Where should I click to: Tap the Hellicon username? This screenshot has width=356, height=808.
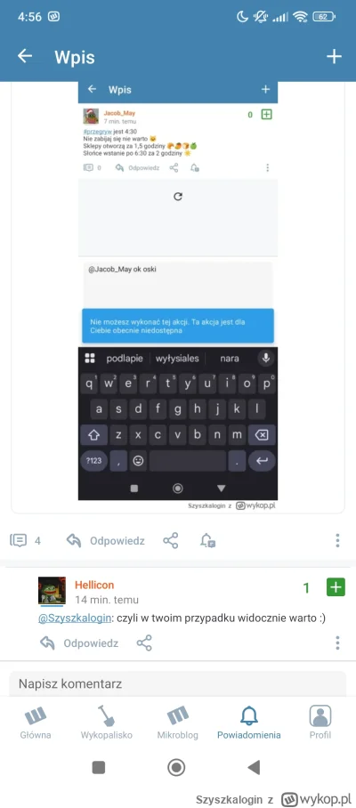(94, 585)
